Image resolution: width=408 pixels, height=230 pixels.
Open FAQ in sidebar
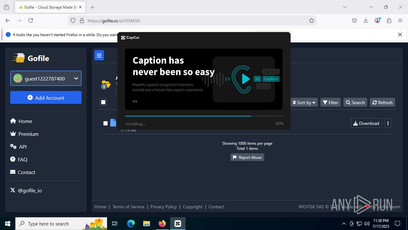19,159
